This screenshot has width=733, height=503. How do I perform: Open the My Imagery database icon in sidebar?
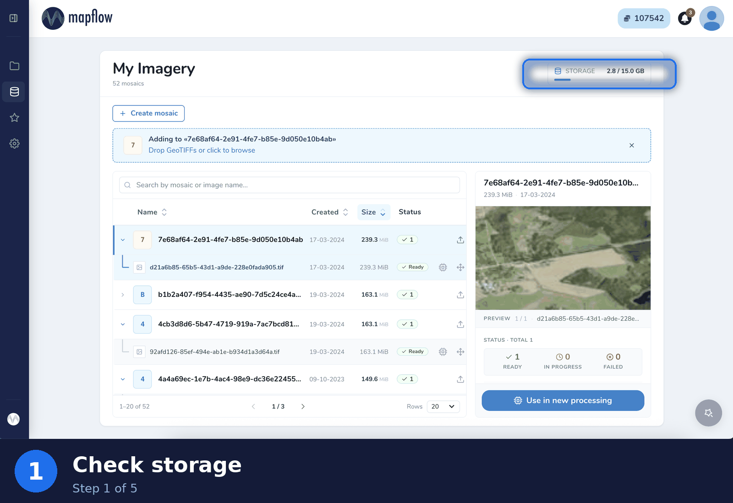click(x=14, y=92)
